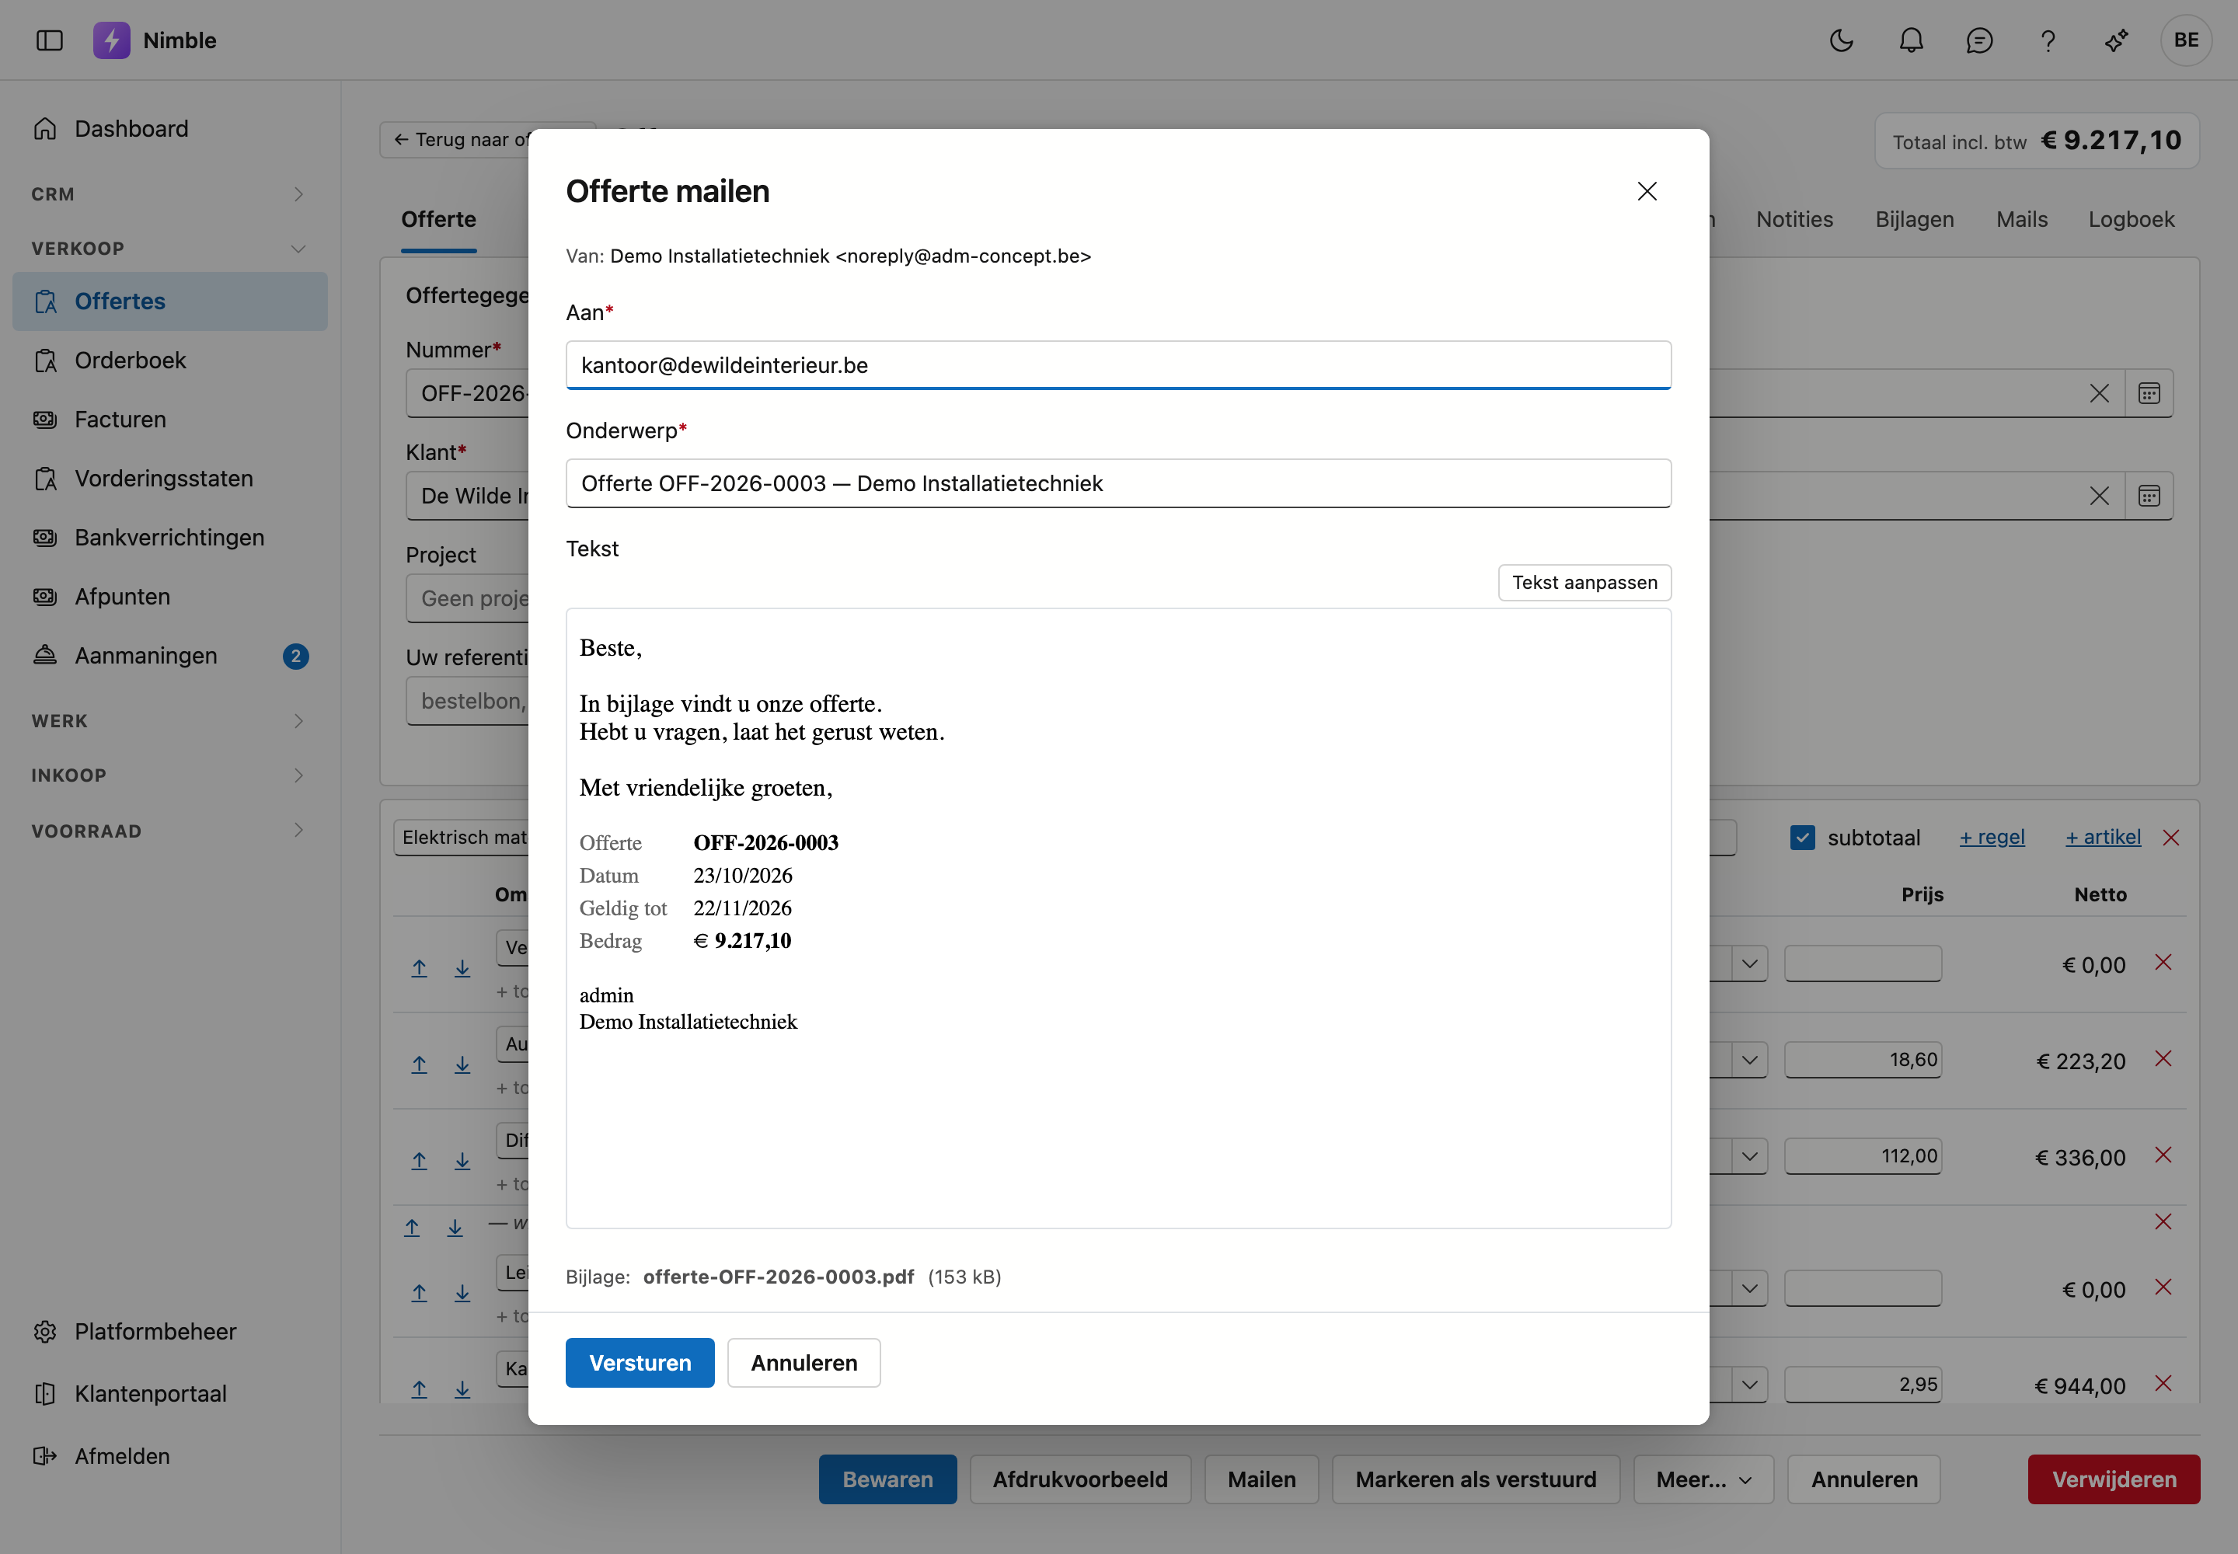
Task: Add a line with + regel link
Action: tap(1991, 838)
